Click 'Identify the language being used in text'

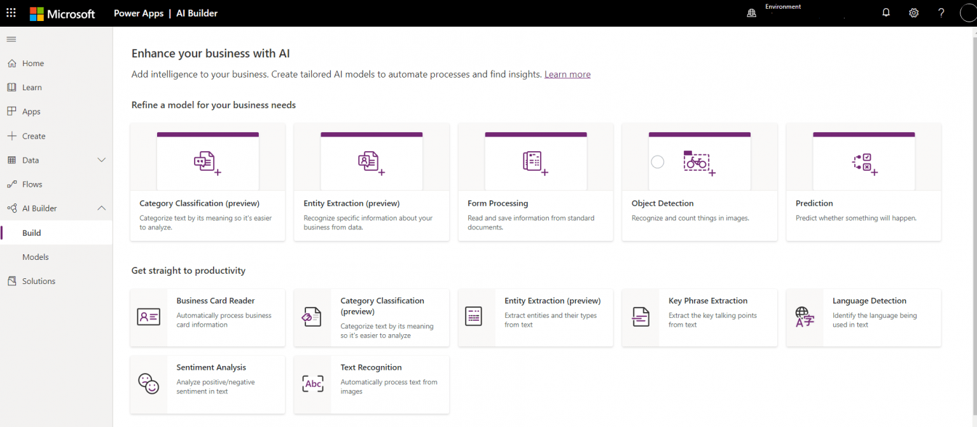(875, 320)
